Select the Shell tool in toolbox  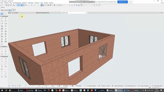(6, 24)
